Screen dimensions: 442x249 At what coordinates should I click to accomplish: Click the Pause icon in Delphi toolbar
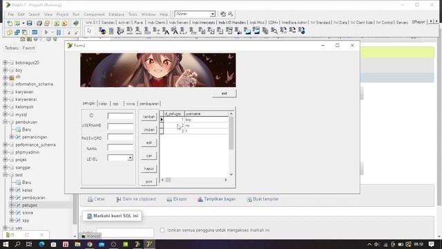pos(58,33)
